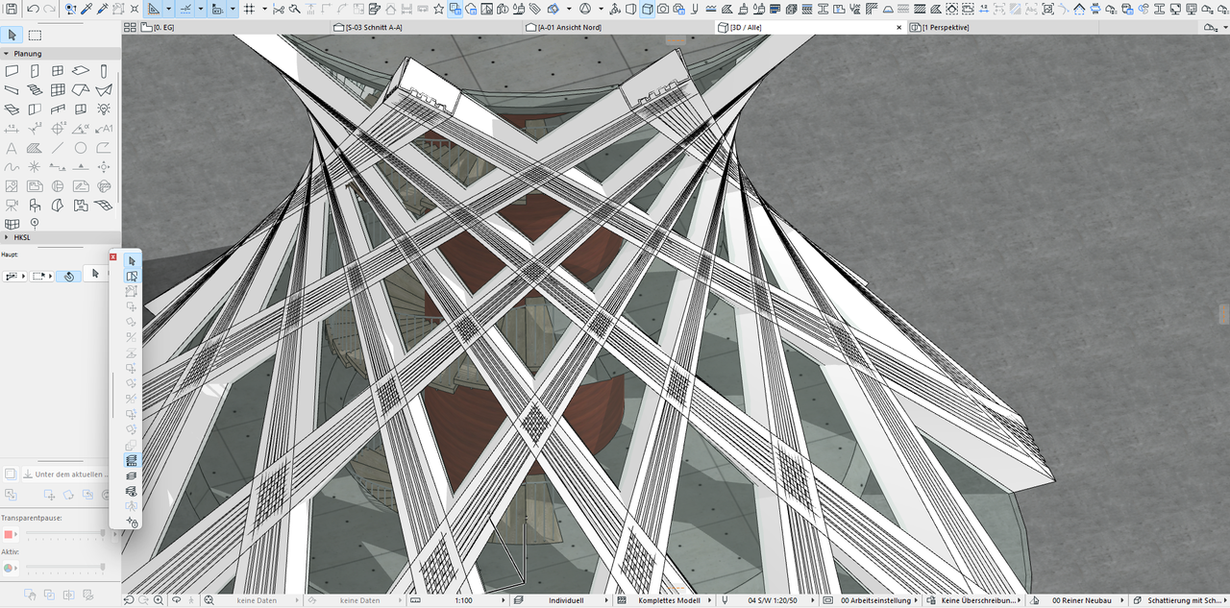Click the scissors trim icon in toolbar

pyautogui.click(x=278, y=9)
